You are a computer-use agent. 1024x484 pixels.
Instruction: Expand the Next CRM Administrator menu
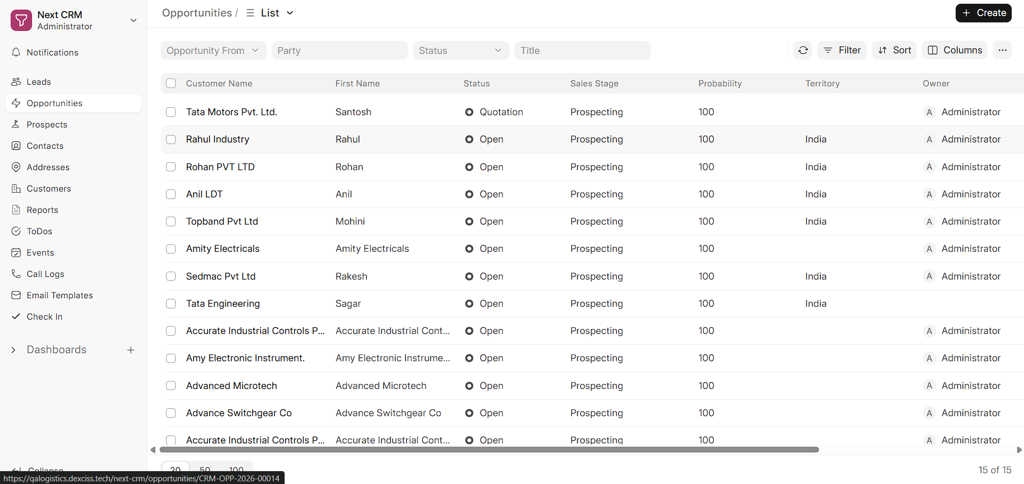click(133, 20)
